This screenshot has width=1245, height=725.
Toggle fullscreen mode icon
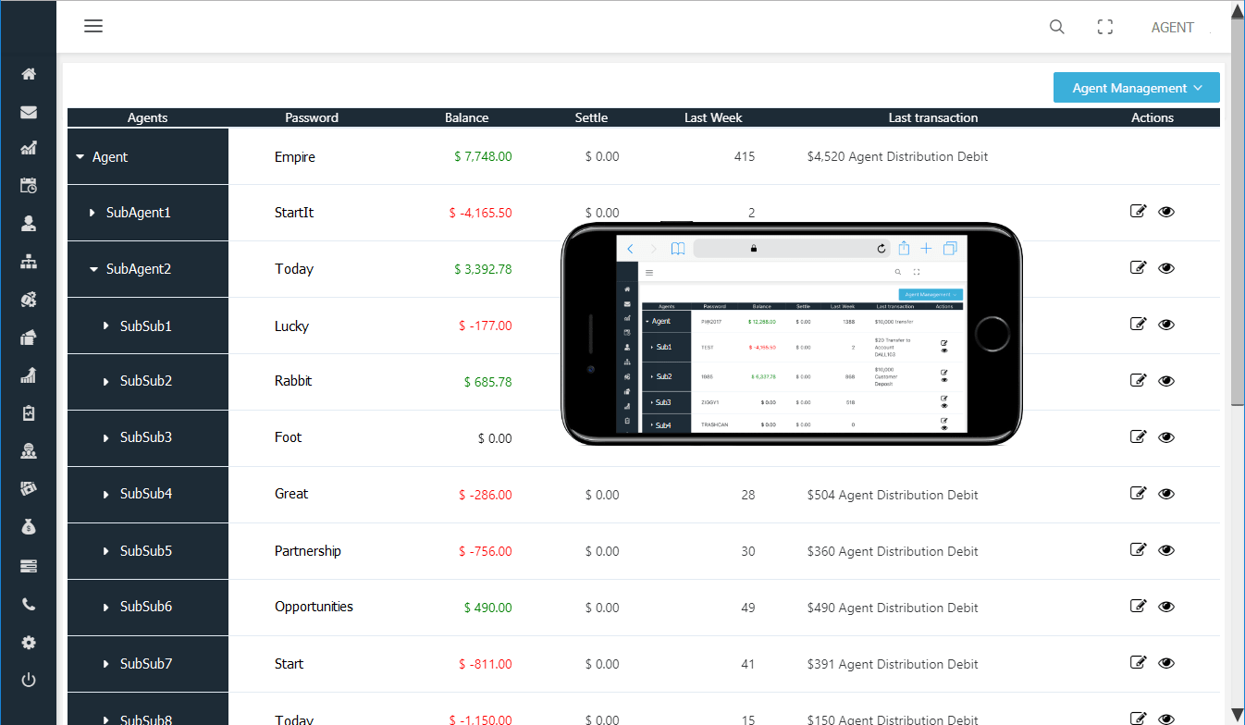pyautogui.click(x=1104, y=27)
